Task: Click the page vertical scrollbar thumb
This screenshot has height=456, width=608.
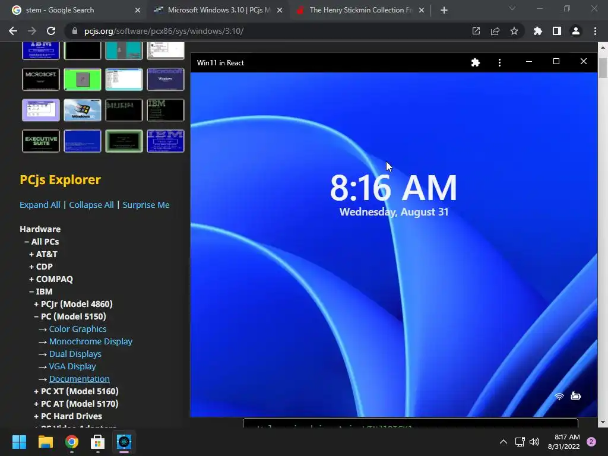Action: tap(603, 68)
